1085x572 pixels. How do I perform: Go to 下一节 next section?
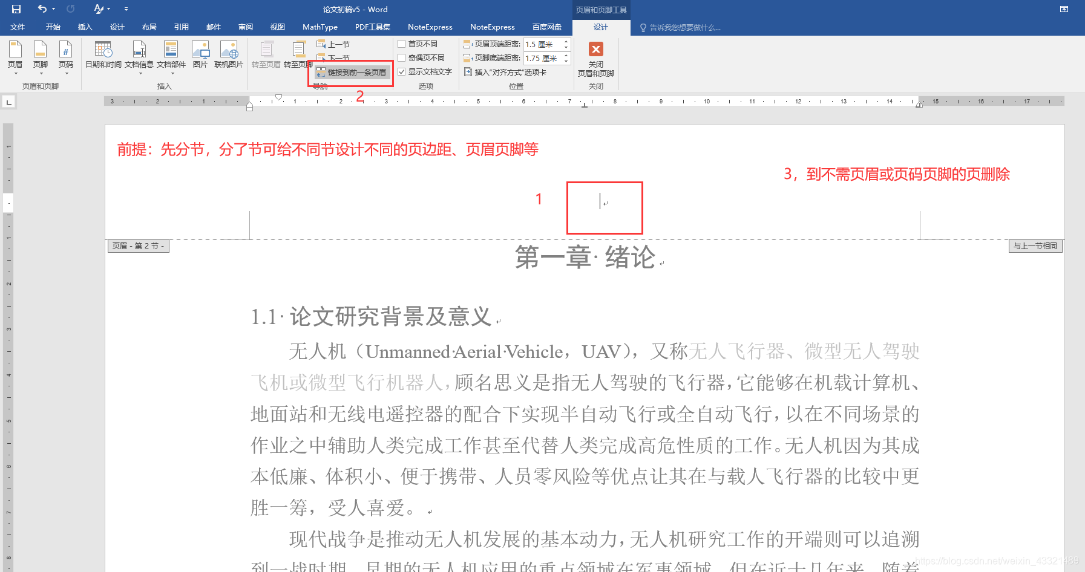(x=333, y=58)
